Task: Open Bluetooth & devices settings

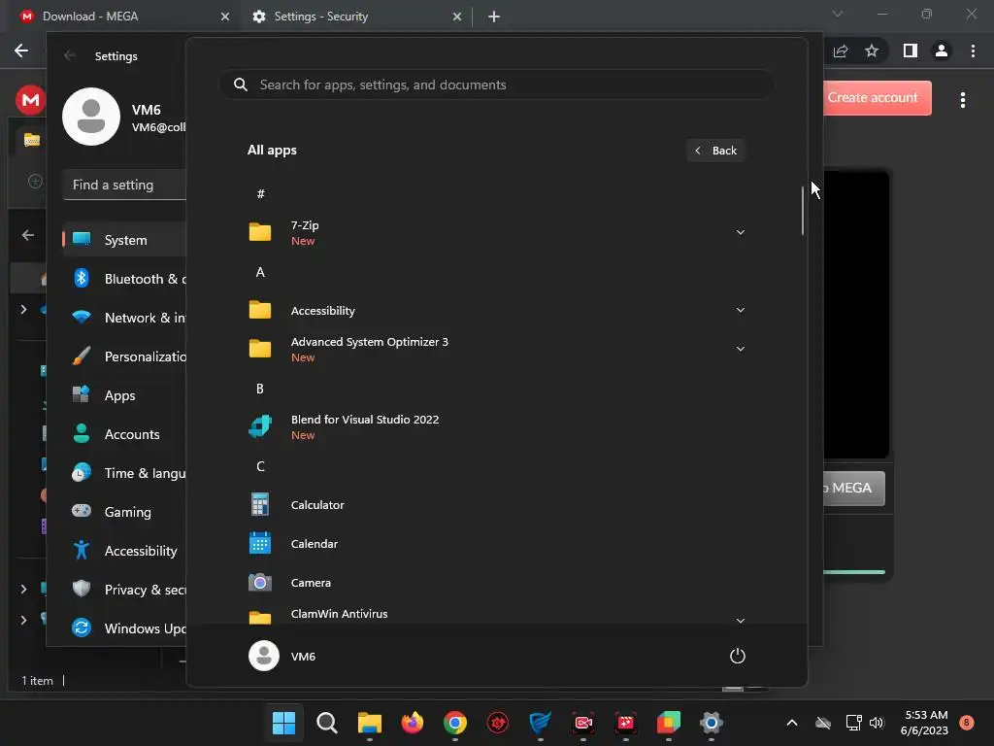Action: click(124, 279)
